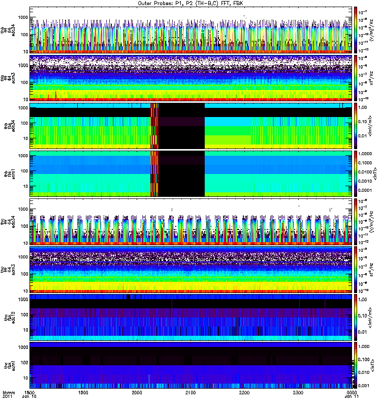This screenshot has height=407, width=381.
Task: Click the 2100 time axis label
Action: click(x=190, y=393)
